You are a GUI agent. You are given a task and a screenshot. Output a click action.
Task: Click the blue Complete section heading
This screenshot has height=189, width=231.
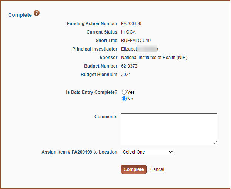[20, 15]
